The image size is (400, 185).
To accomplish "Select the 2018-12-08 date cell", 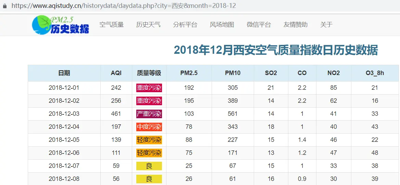I will coord(64,179).
